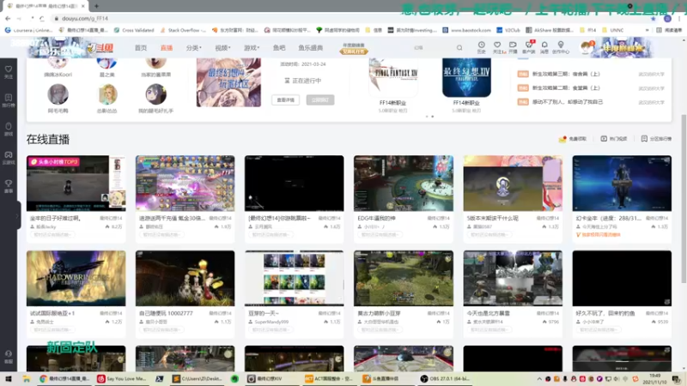Open stream thumbnail EDG牛逼我的神
Viewport: 687px width, 386px height.
point(404,184)
